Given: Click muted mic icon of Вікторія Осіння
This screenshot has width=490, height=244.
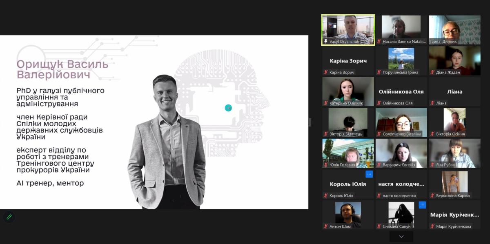Looking at the screenshot, I should tap(432, 134).
